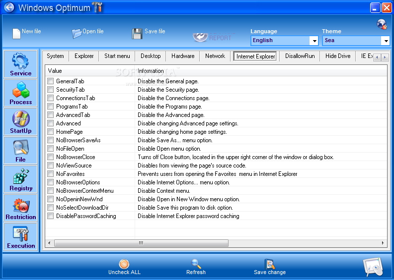Click the New file icon

pos(16,34)
